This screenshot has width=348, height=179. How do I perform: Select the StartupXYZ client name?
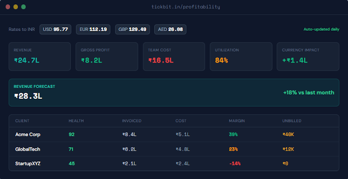coord(28,164)
